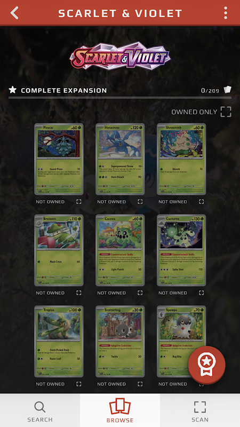Viewport: 240px width, 427px height.
Task: Select the Browse tab
Action: coord(120,410)
